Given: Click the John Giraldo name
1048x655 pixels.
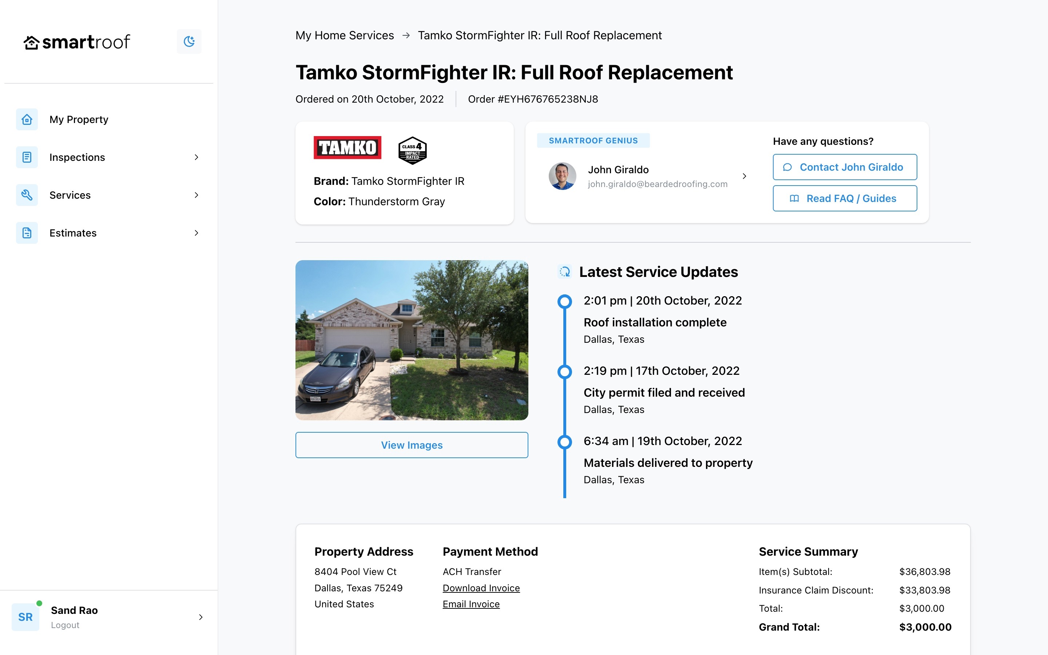Looking at the screenshot, I should click(618, 170).
